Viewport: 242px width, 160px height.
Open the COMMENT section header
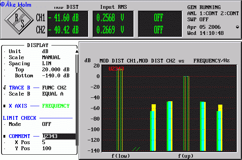pos(19,136)
